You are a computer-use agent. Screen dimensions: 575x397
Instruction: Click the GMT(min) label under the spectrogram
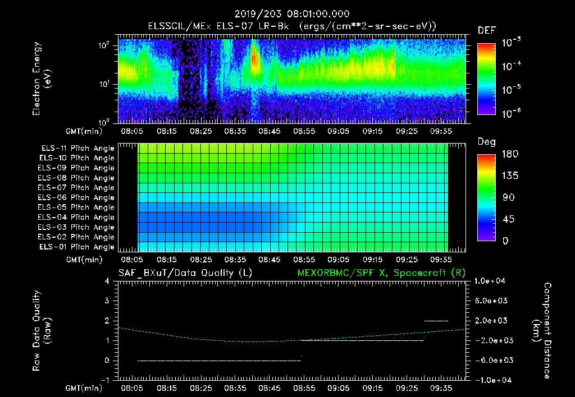84,131
